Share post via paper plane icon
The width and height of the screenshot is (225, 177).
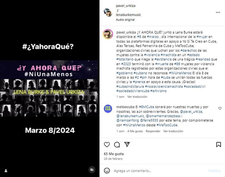(127, 144)
